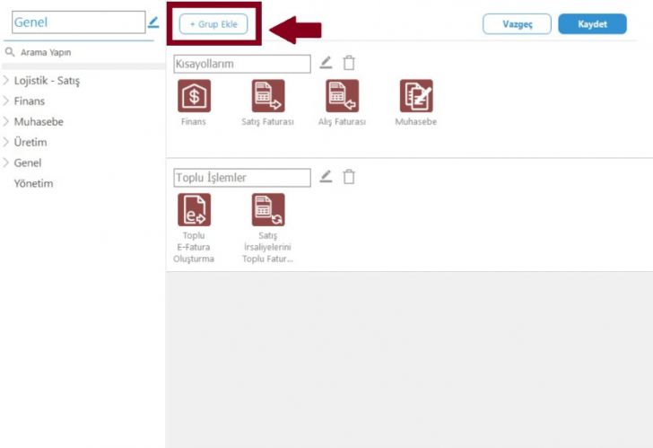This screenshot has height=448, width=653.
Task: Expand the Finans tree node chevron
Action: [x=5, y=101]
